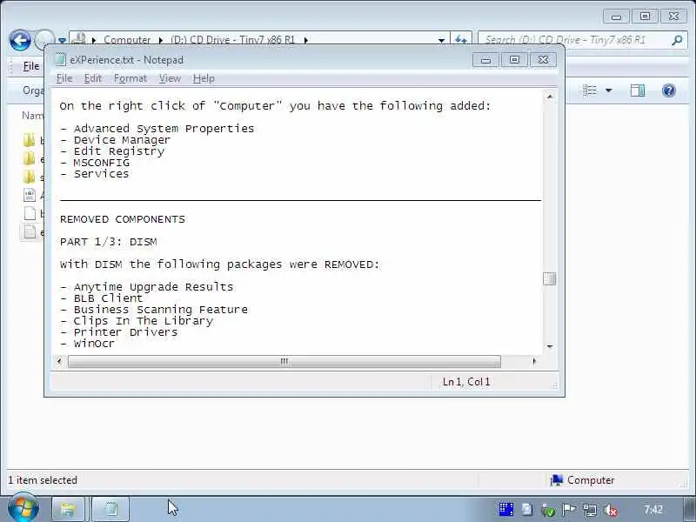Click the Notepad vertical scroll down arrow
The height and width of the screenshot is (522, 696).
pos(550,346)
